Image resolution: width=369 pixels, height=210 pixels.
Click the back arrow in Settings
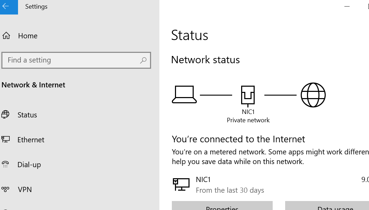pyautogui.click(x=6, y=6)
